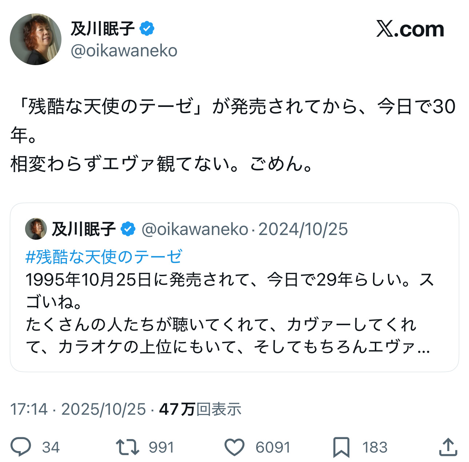Click the @oikawaneko handle under the name

tap(124, 51)
